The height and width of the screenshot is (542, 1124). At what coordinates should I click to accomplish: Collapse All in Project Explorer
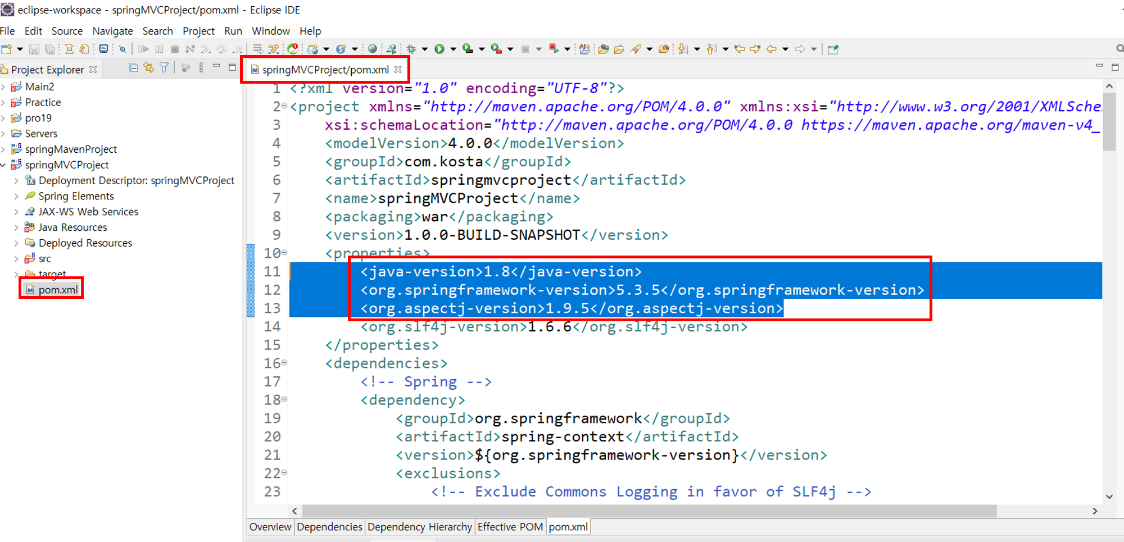coord(133,67)
